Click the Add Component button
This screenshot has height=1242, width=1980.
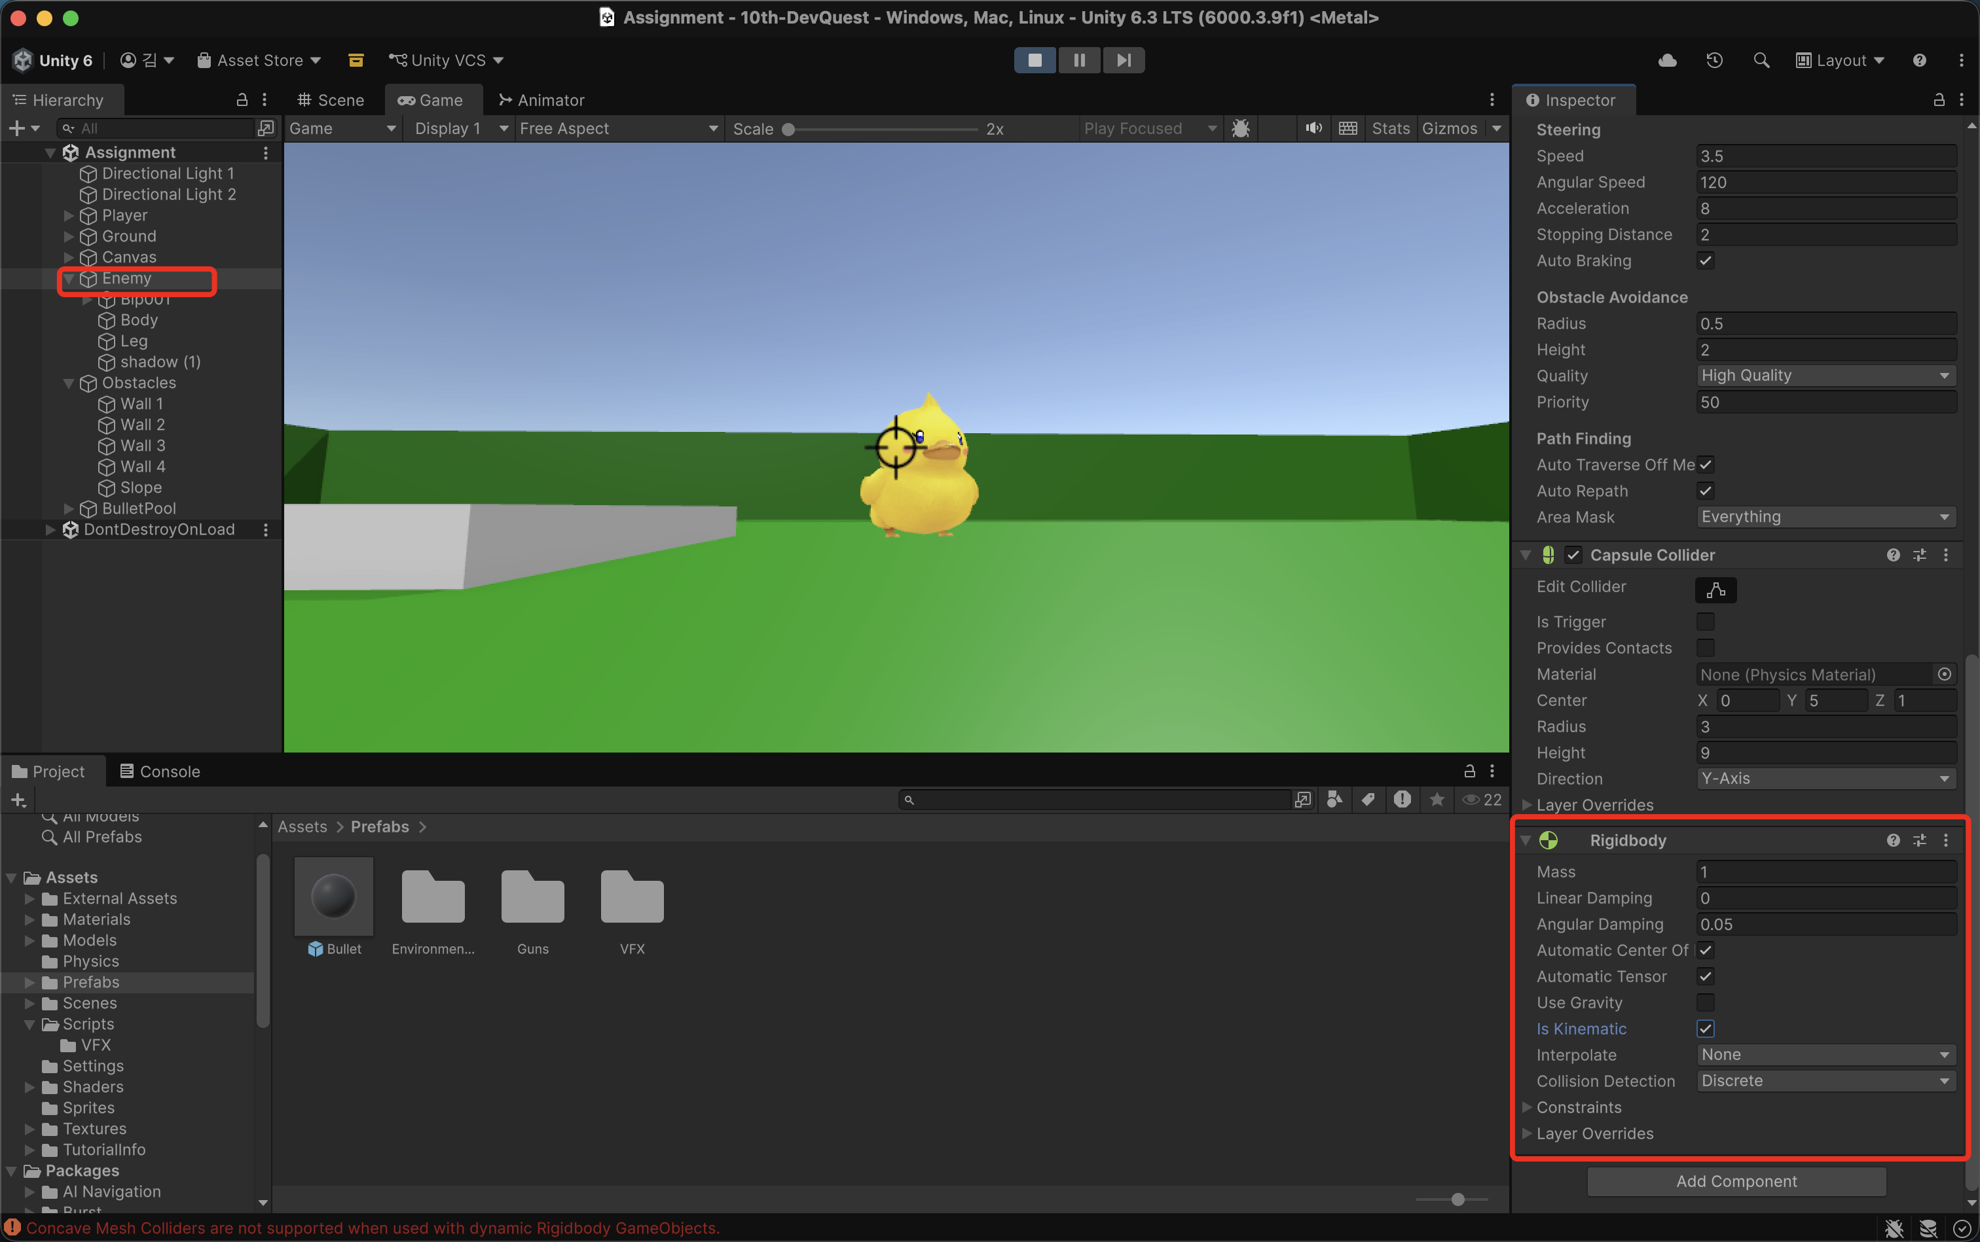click(1736, 1181)
